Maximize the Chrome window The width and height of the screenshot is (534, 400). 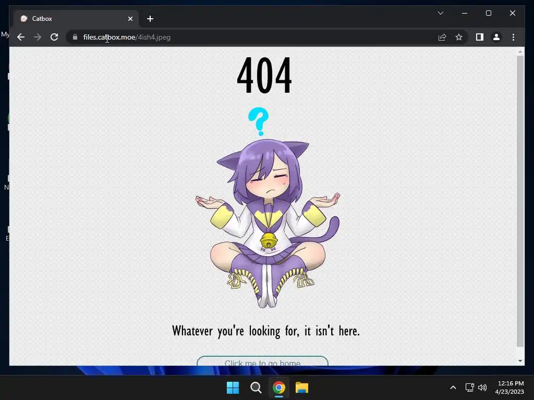click(488, 13)
